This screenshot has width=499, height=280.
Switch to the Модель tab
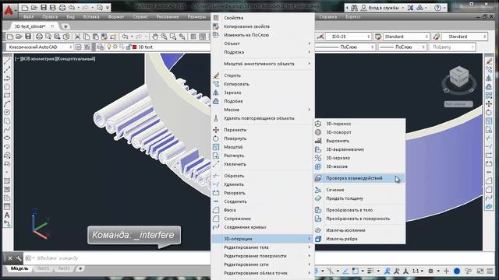click(x=19, y=268)
